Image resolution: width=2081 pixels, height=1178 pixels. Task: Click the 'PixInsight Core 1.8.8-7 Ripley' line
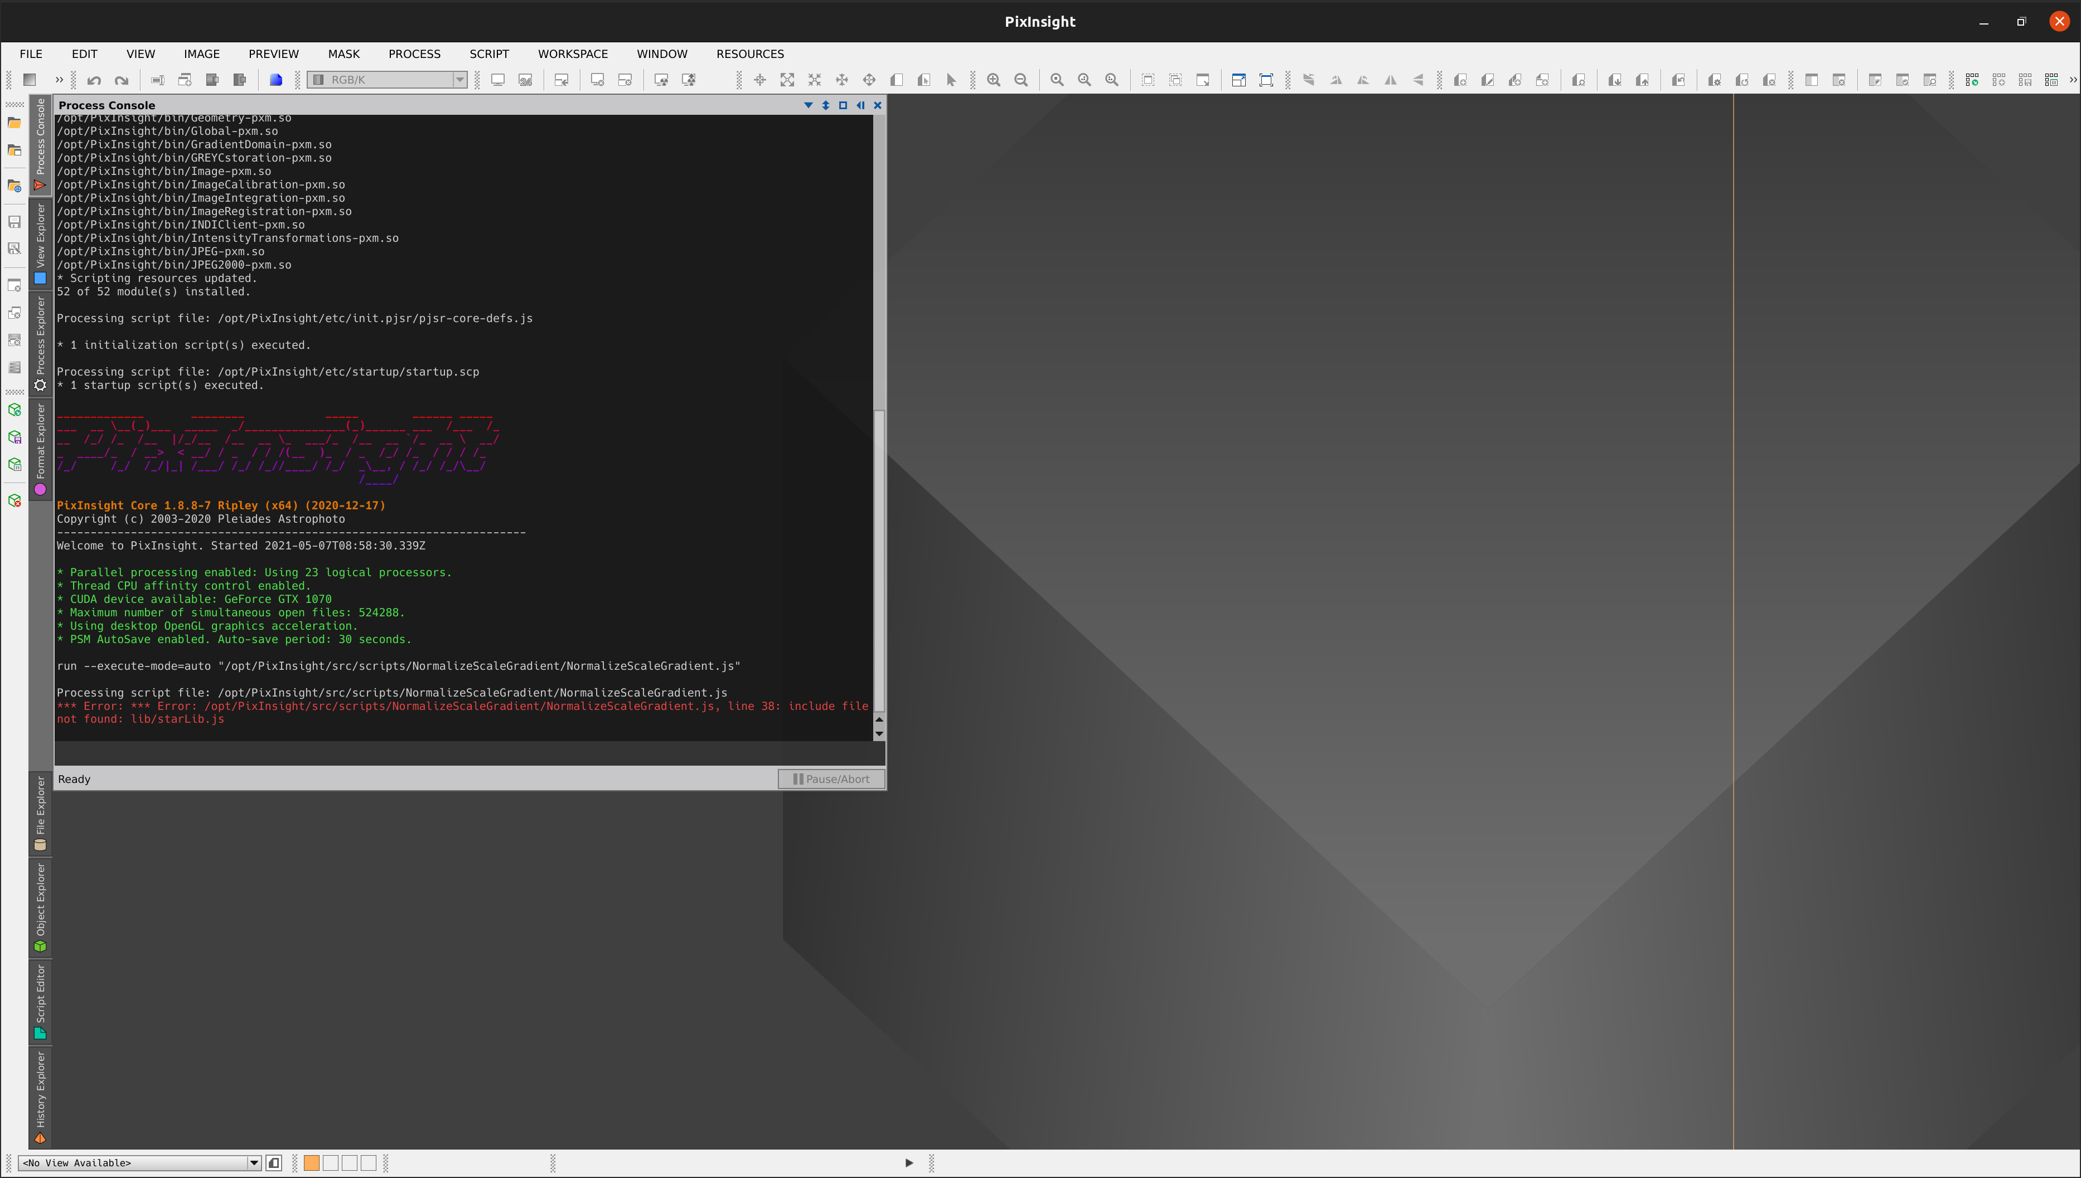tap(221, 505)
